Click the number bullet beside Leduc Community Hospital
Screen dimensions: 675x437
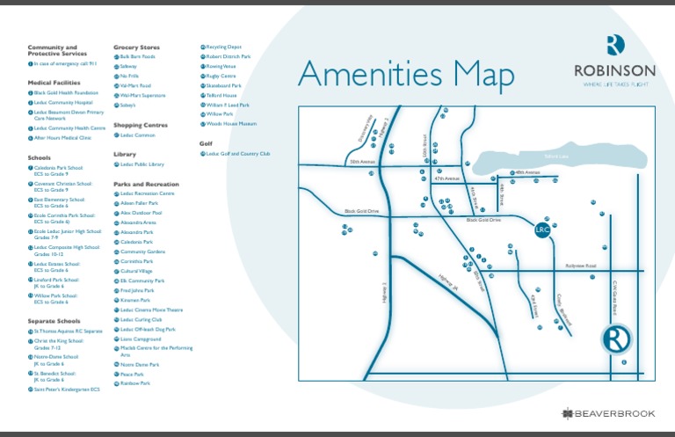(x=31, y=103)
